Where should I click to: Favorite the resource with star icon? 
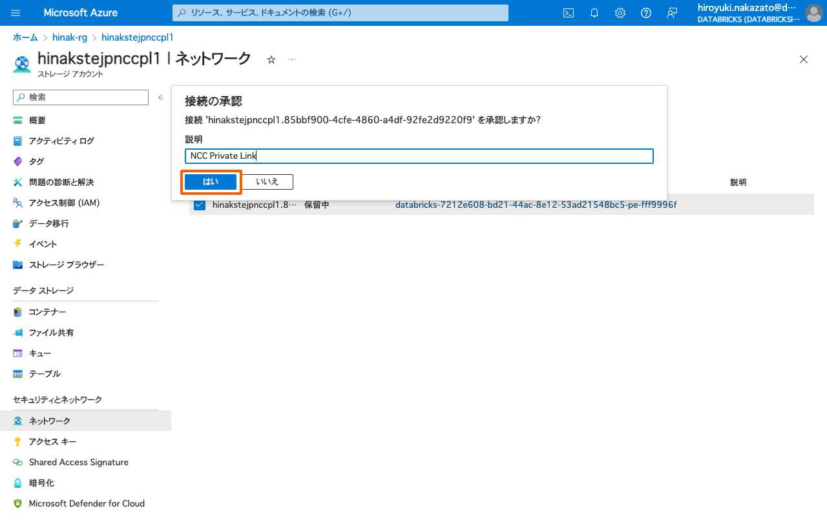tap(271, 59)
